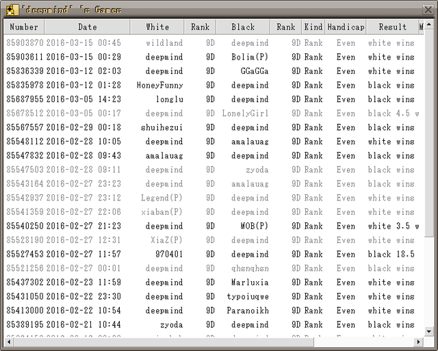The image size is (438, 351).
Task: Click date 2016-03-15 00:29
Action: pos(83,57)
